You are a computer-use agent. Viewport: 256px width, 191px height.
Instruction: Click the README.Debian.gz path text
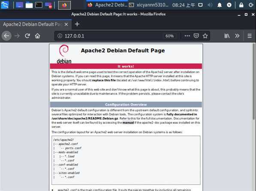coord(85,118)
